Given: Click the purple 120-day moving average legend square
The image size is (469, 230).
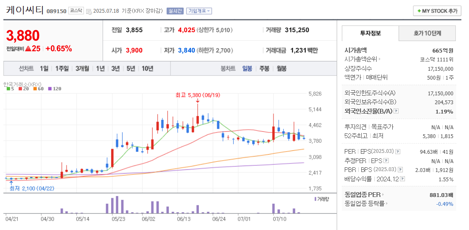Looking at the screenshot, I should (x=50, y=89).
